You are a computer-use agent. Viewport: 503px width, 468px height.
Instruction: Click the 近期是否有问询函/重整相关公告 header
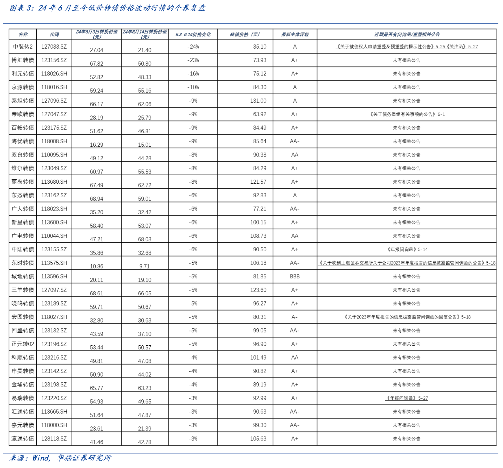[406, 34]
